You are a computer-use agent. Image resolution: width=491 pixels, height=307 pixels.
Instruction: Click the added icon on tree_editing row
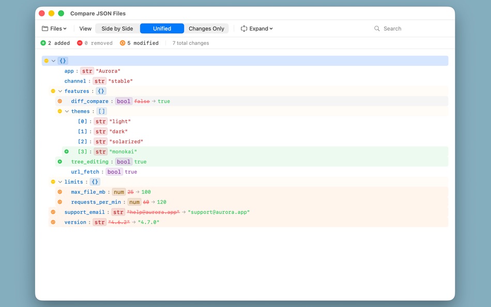click(60, 162)
